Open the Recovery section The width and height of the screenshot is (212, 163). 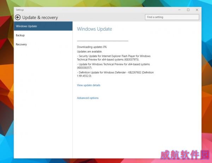tap(43, 44)
